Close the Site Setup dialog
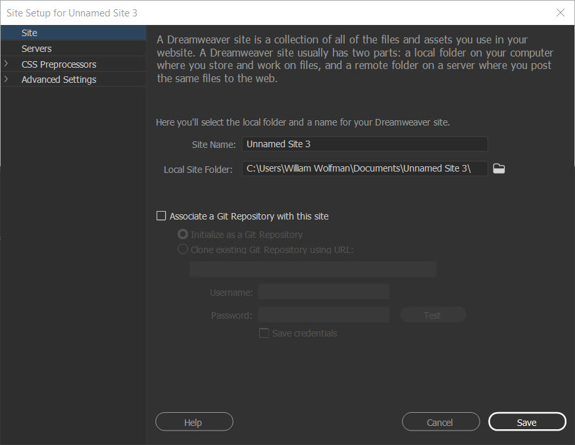Screen dimensions: 575x445 pos(560,13)
